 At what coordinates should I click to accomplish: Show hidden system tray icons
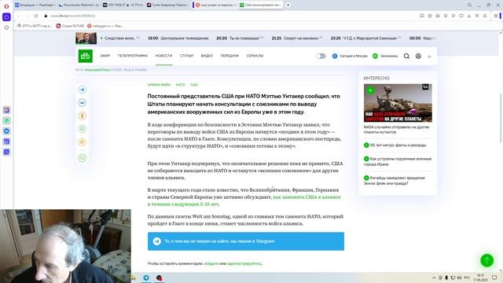click(x=434, y=277)
